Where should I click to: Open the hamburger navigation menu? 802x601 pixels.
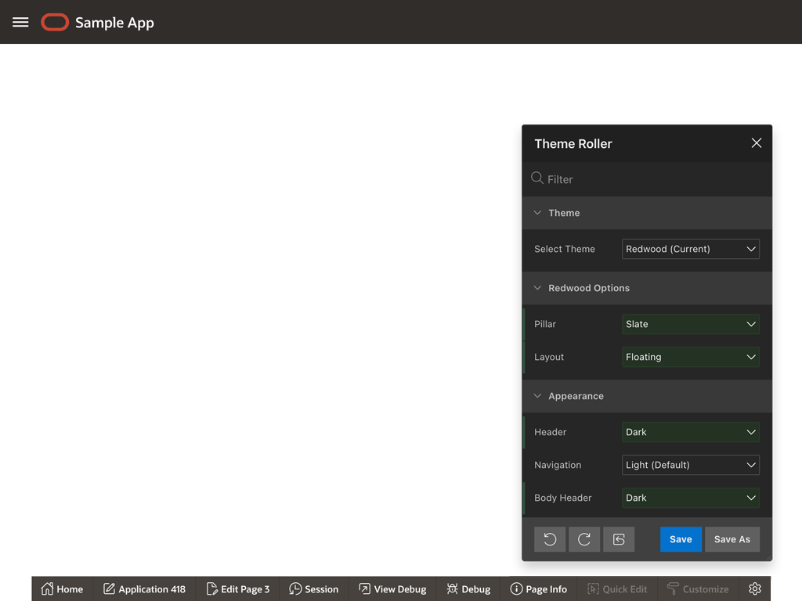20,22
